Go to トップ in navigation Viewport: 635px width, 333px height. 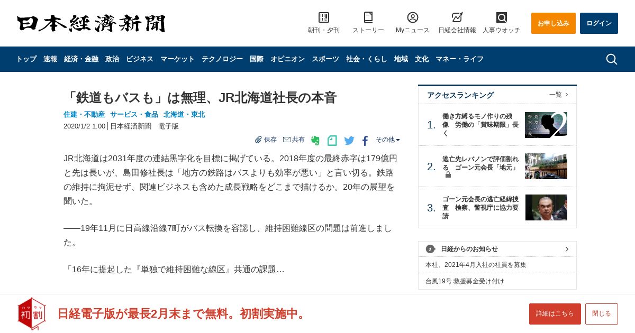coord(26,59)
